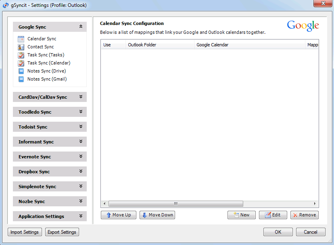
Task: Select Notes Sync (Drive) entry
Action: coord(47,71)
